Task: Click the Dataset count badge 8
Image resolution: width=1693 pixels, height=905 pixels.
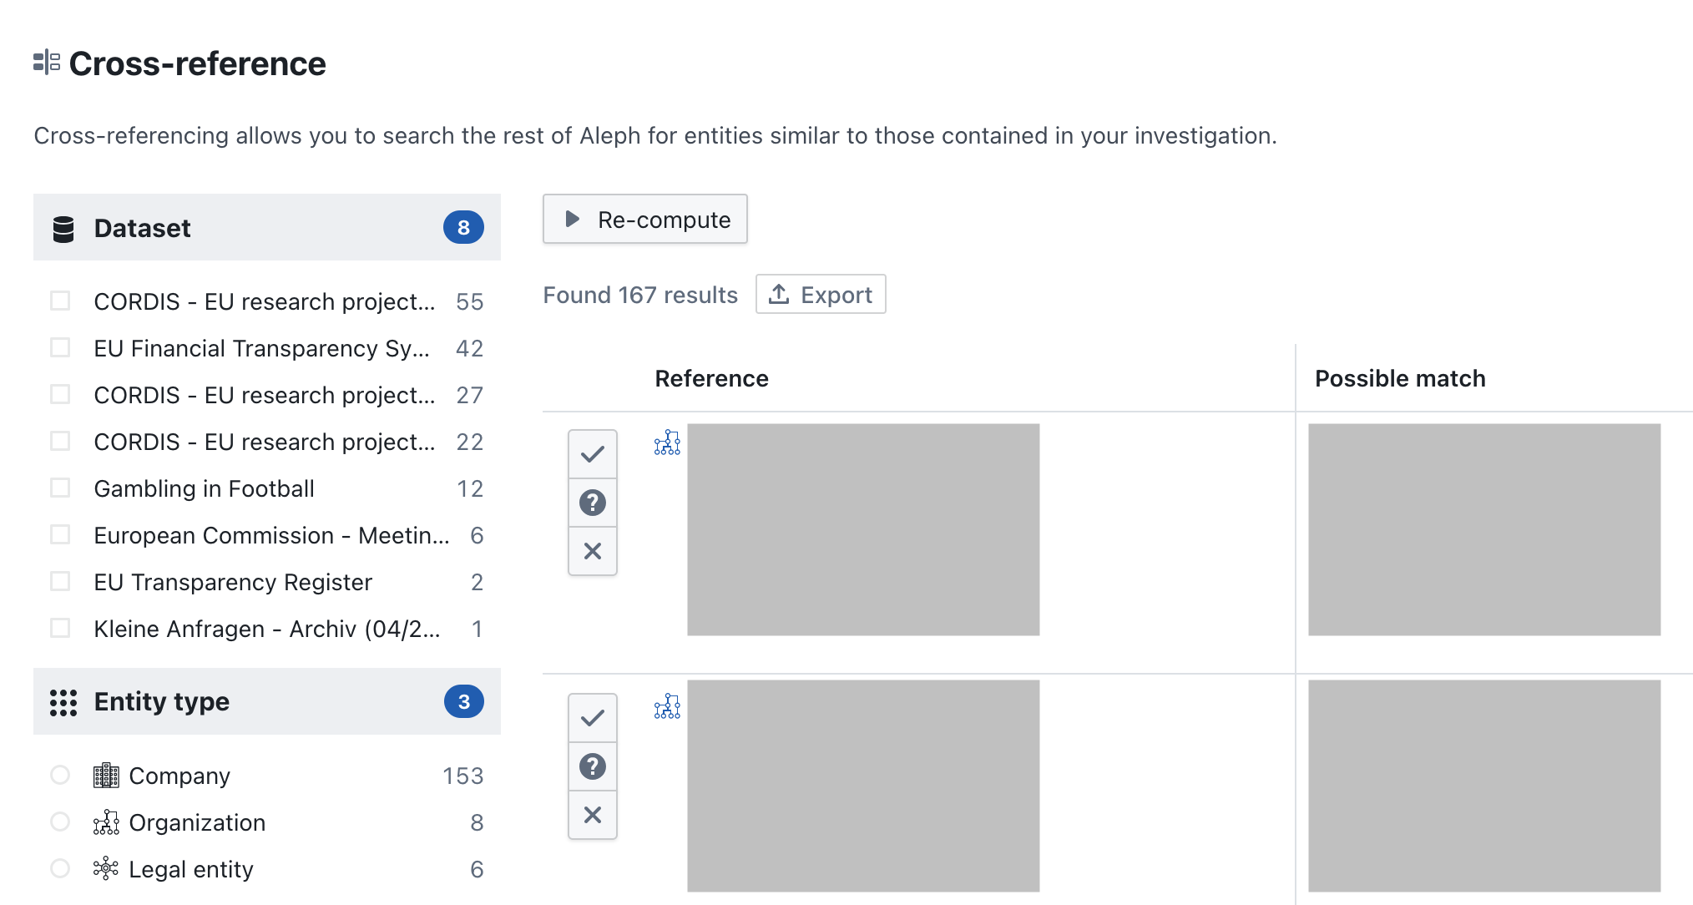Action: pyautogui.click(x=463, y=227)
